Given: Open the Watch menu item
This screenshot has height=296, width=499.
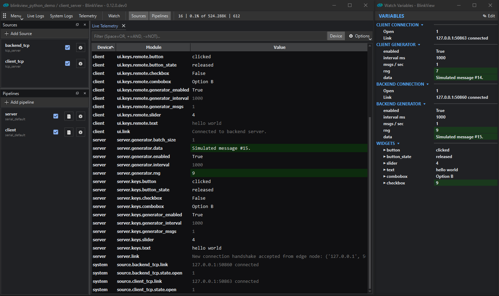Looking at the screenshot, I should [114, 16].
